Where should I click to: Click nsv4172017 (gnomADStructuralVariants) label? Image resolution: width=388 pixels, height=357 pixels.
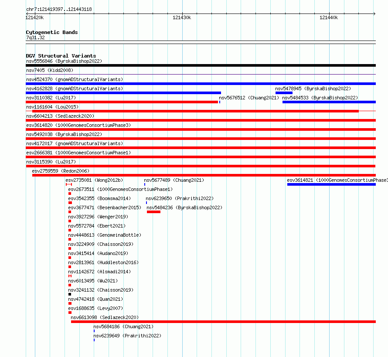(x=75, y=143)
